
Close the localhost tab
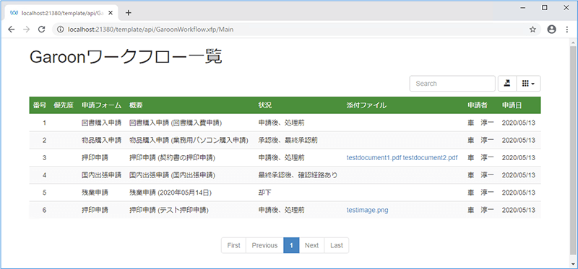click(x=111, y=13)
